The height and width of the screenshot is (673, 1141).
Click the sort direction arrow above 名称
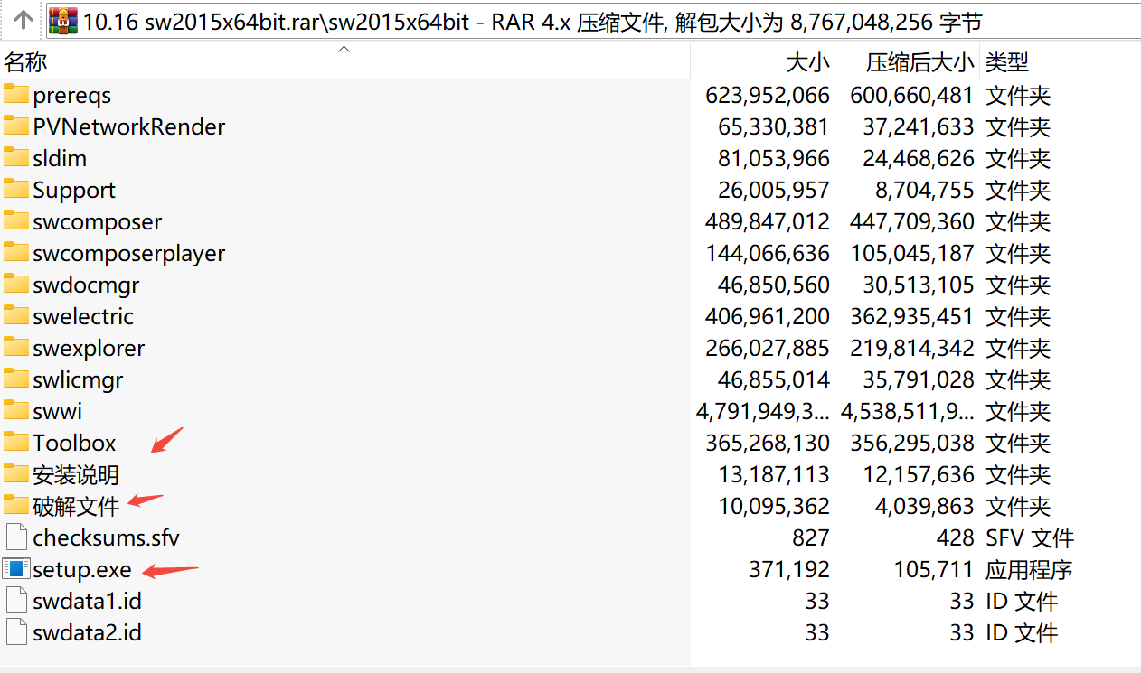344,51
